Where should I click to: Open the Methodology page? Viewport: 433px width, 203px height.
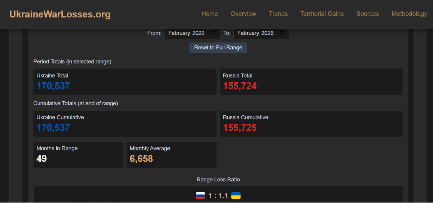pyautogui.click(x=409, y=14)
